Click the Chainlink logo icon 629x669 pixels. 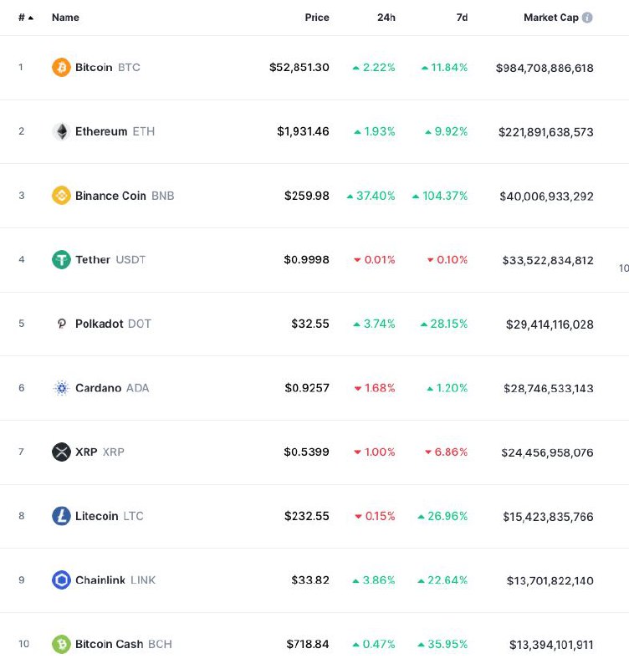(x=61, y=580)
